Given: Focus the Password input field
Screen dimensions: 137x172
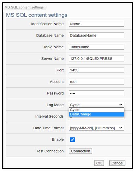Looking at the screenshot, I should pos(96,93).
